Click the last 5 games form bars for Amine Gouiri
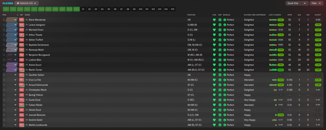The width and height of the screenshot is (326, 130). (x=273, y=65)
